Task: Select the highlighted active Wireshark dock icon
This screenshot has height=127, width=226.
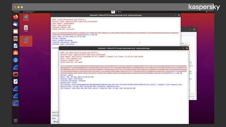Action: [x=16, y=103]
